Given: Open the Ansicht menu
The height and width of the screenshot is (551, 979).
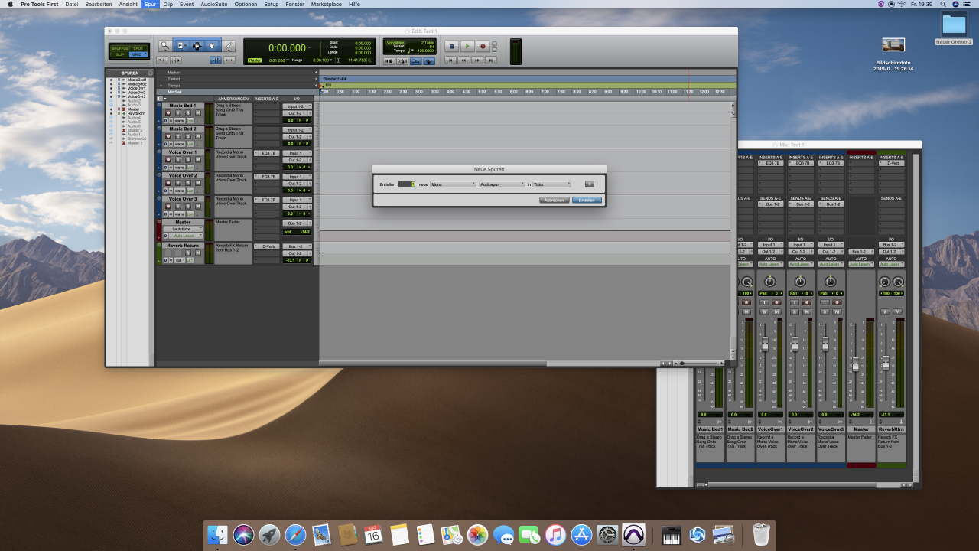Looking at the screenshot, I should tap(128, 4).
